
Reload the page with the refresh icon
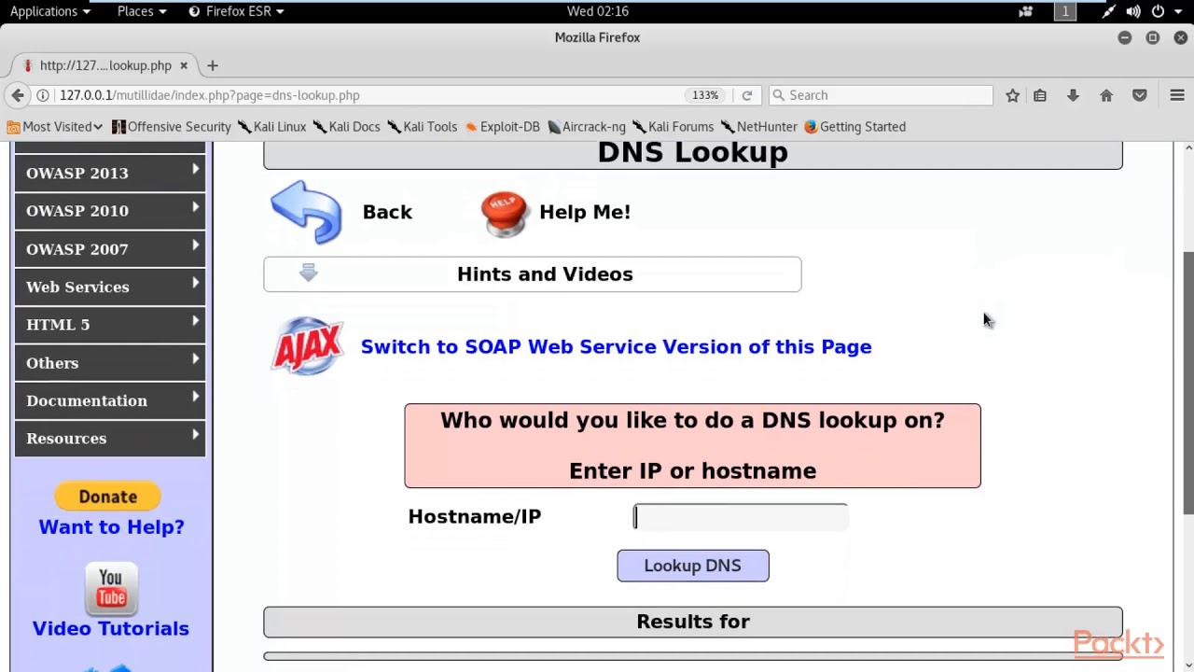coord(746,95)
